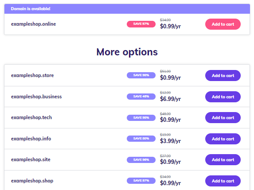Click the pink SAVE 97% badge

click(141, 24)
